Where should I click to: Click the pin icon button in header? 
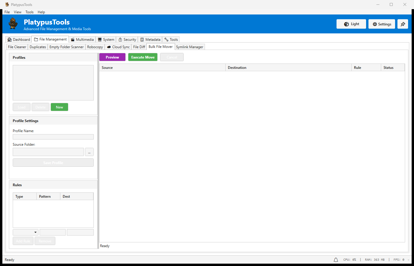click(402, 24)
